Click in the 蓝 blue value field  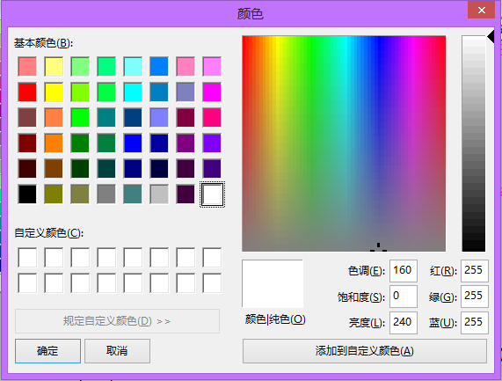pos(475,322)
